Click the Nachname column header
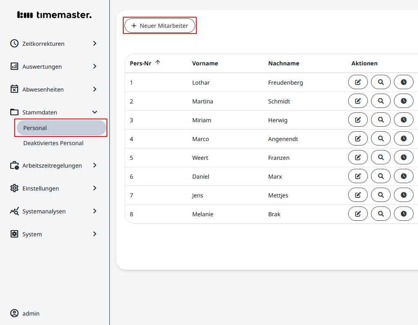The width and height of the screenshot is (418, 325). 284,63
